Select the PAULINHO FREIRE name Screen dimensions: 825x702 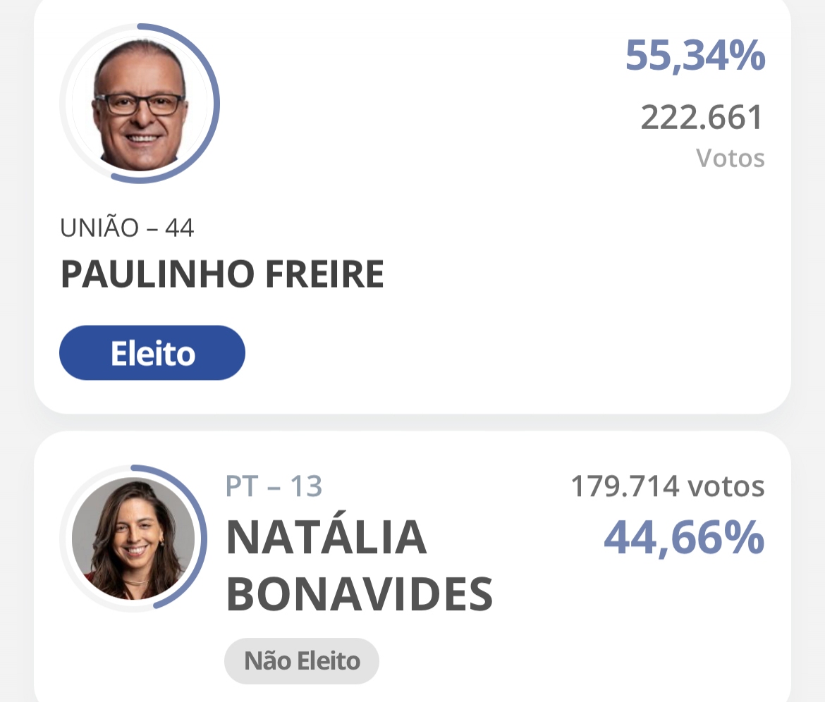click(x=223, y=274)
